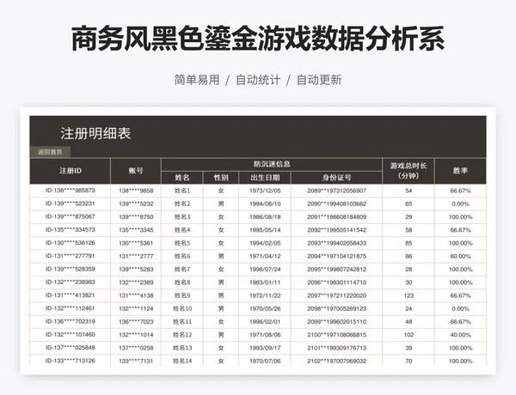Select cell ID-131****413821

[71, 295]
